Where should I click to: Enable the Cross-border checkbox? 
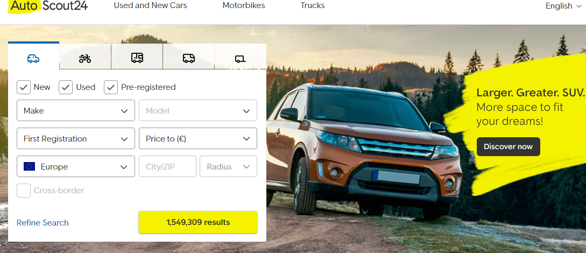point(24,191)
